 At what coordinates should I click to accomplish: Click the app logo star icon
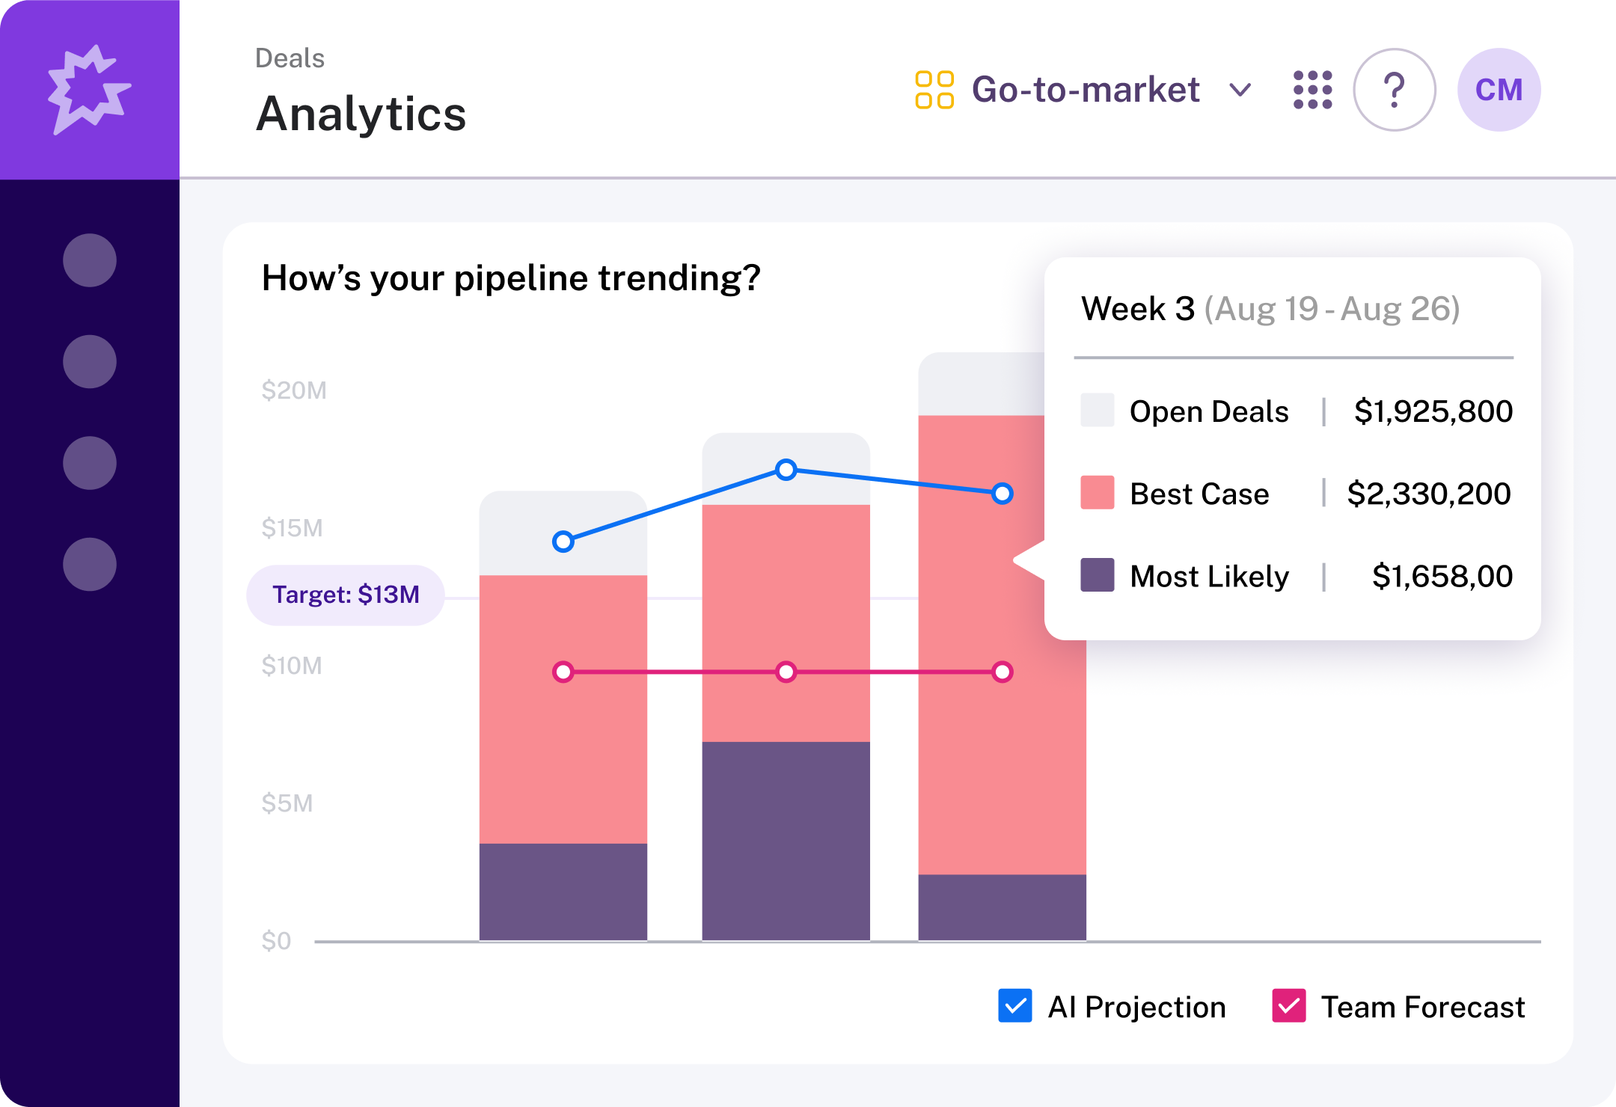[x=90, y=89]
